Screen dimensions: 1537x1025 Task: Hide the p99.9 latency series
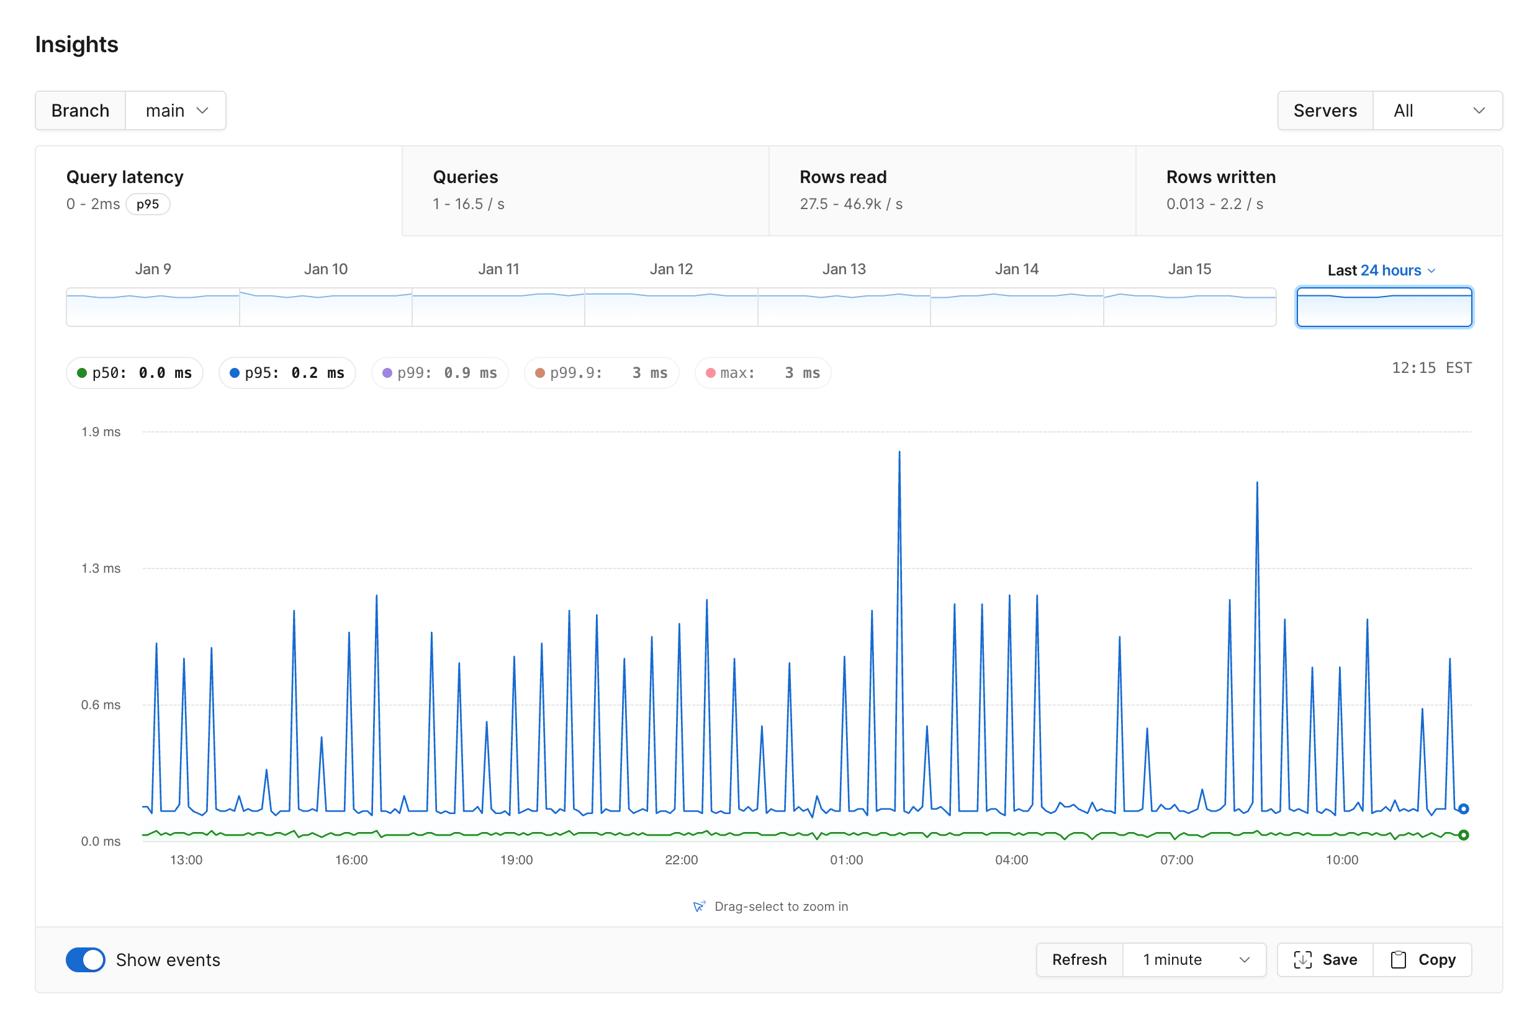pos(600,373)
